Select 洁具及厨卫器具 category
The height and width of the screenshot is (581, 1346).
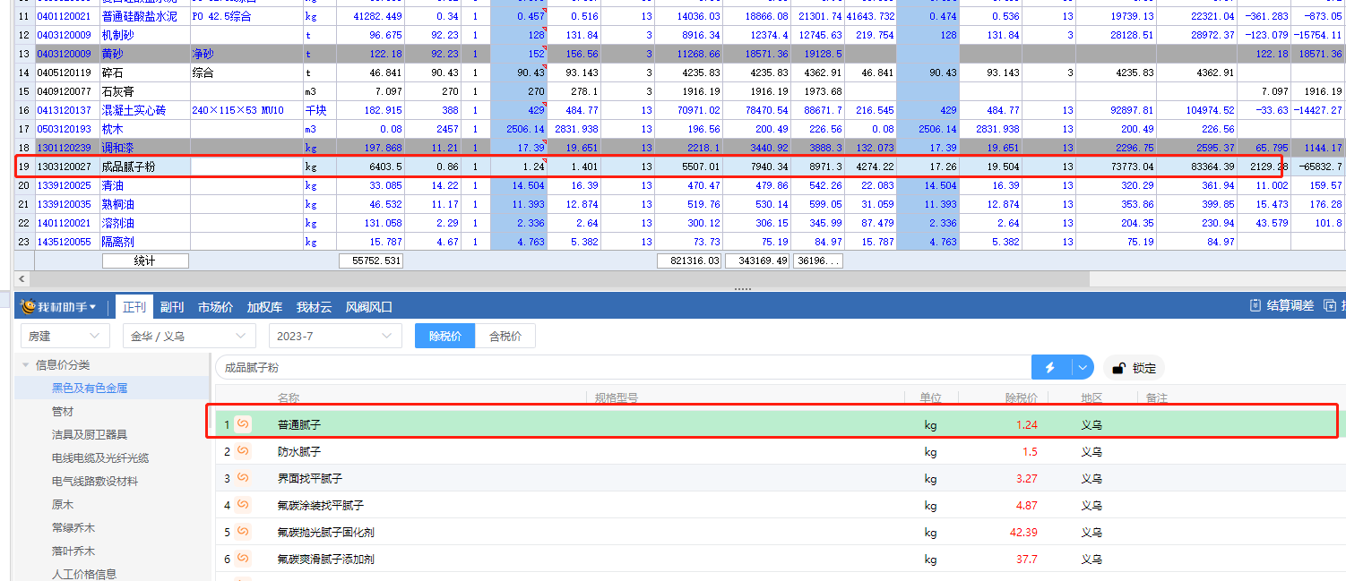[90, 434]
